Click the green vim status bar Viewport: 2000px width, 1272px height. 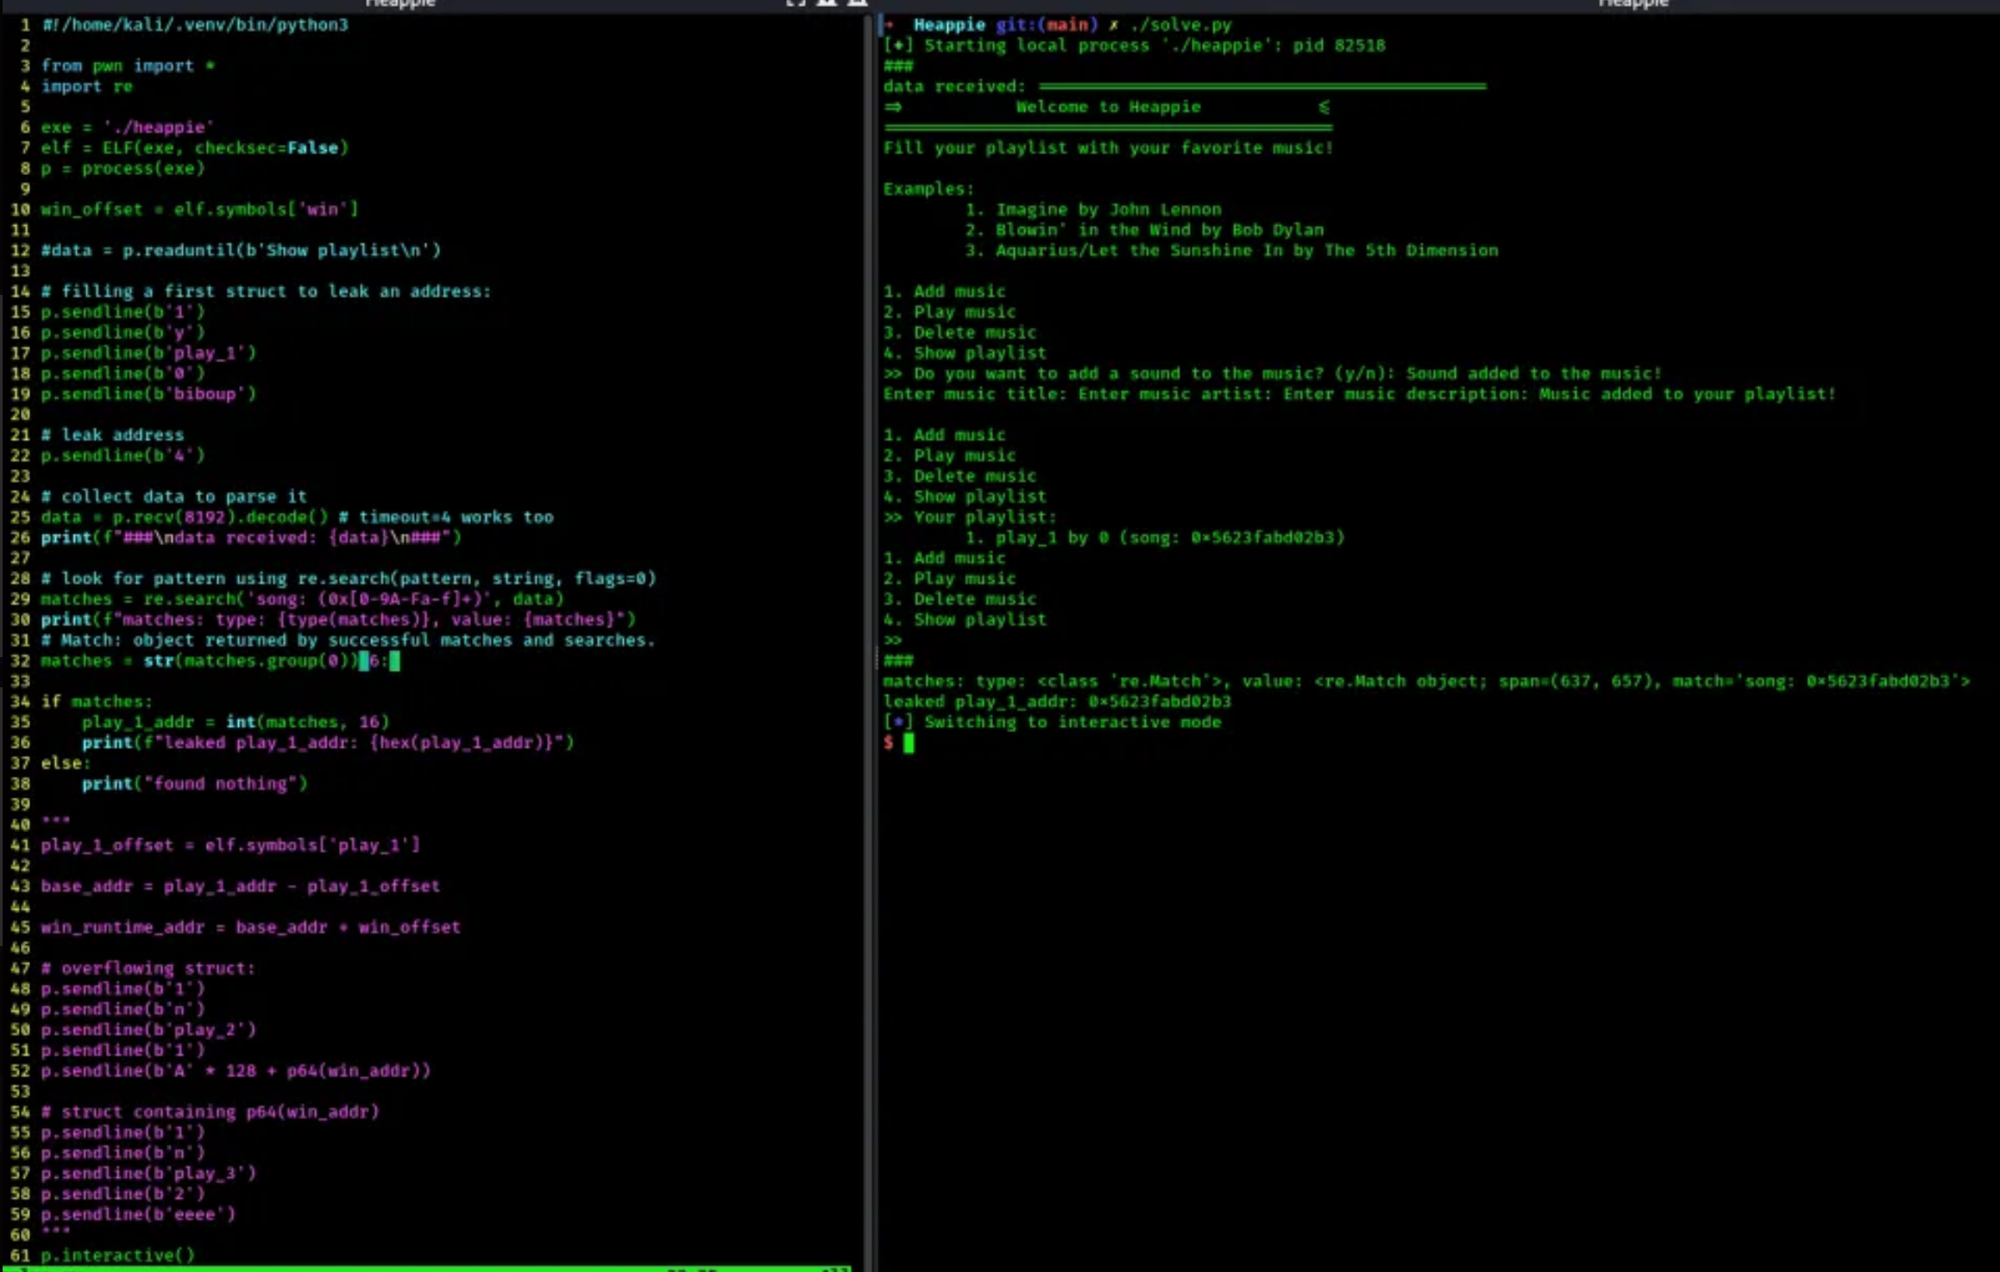click(431, 1268)
